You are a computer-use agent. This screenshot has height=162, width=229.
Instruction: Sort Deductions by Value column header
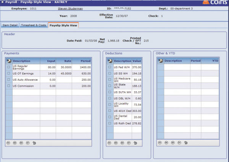point(137,61)
